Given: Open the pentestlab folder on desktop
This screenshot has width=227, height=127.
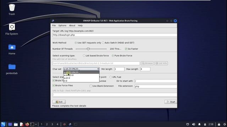Looking at the screenshot, I should pos(12,69).
